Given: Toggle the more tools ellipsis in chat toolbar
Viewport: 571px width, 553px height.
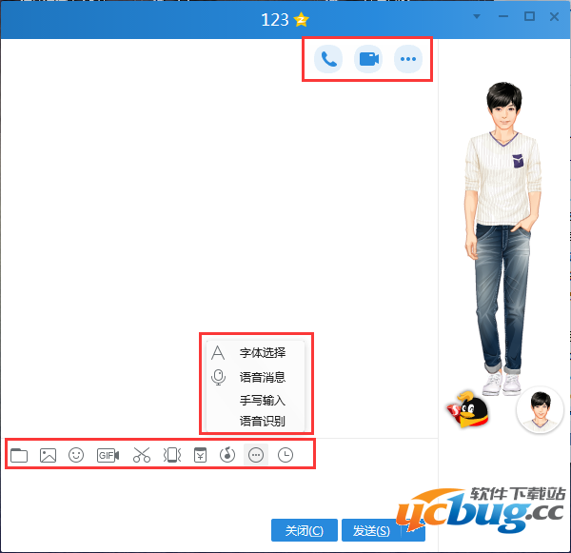Looking at the screenshot, I should pyautogui.click(x=255, y=455).
